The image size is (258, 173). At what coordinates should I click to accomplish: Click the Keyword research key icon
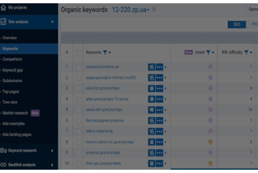click(3, 151)
